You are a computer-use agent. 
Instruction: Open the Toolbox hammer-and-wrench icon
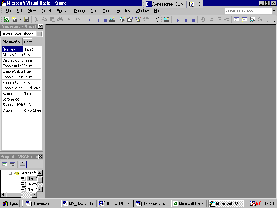pyautogui.click(x=146, y=19)
